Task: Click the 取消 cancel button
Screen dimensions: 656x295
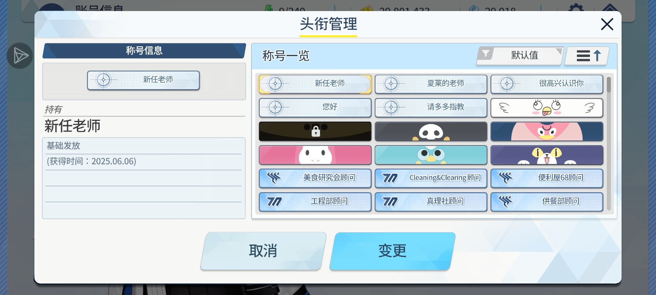Action: point(263,251)
